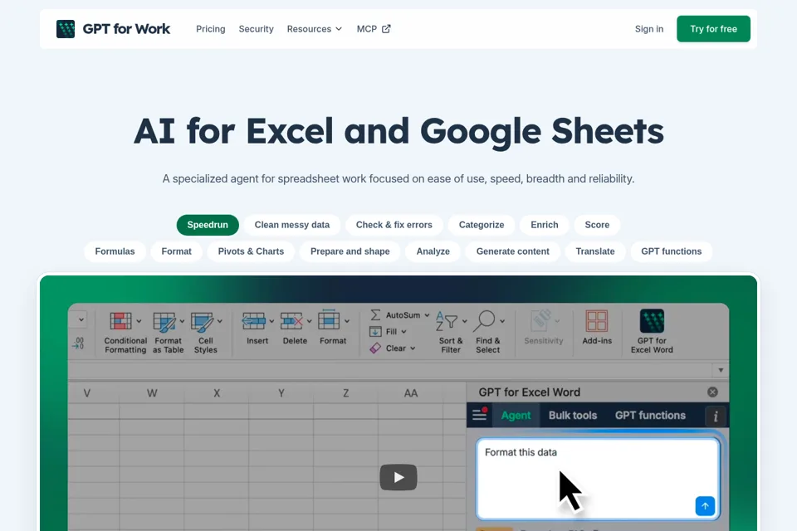Open the Pricing link
The height and width of the screenshot is (531, 797).
click(x=210, y=29)
